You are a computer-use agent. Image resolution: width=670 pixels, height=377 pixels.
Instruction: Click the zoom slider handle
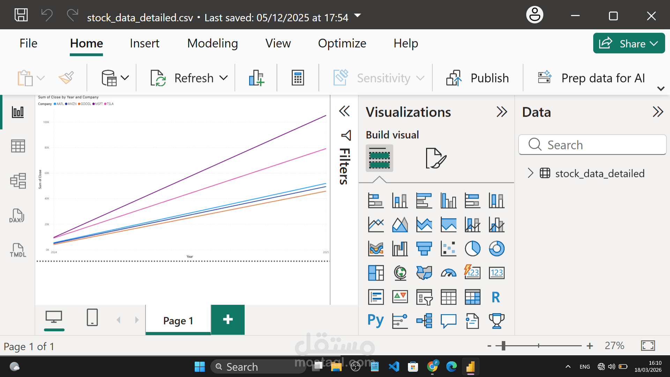point(504,345)
